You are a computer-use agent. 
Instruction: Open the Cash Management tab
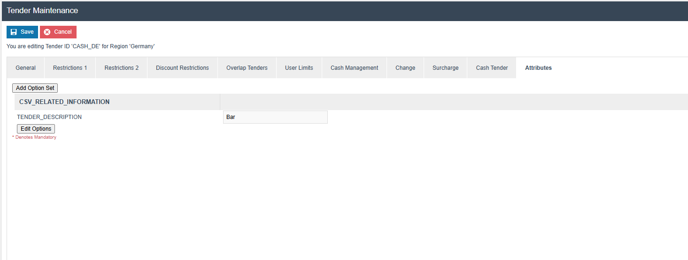(x=355, y=68)
